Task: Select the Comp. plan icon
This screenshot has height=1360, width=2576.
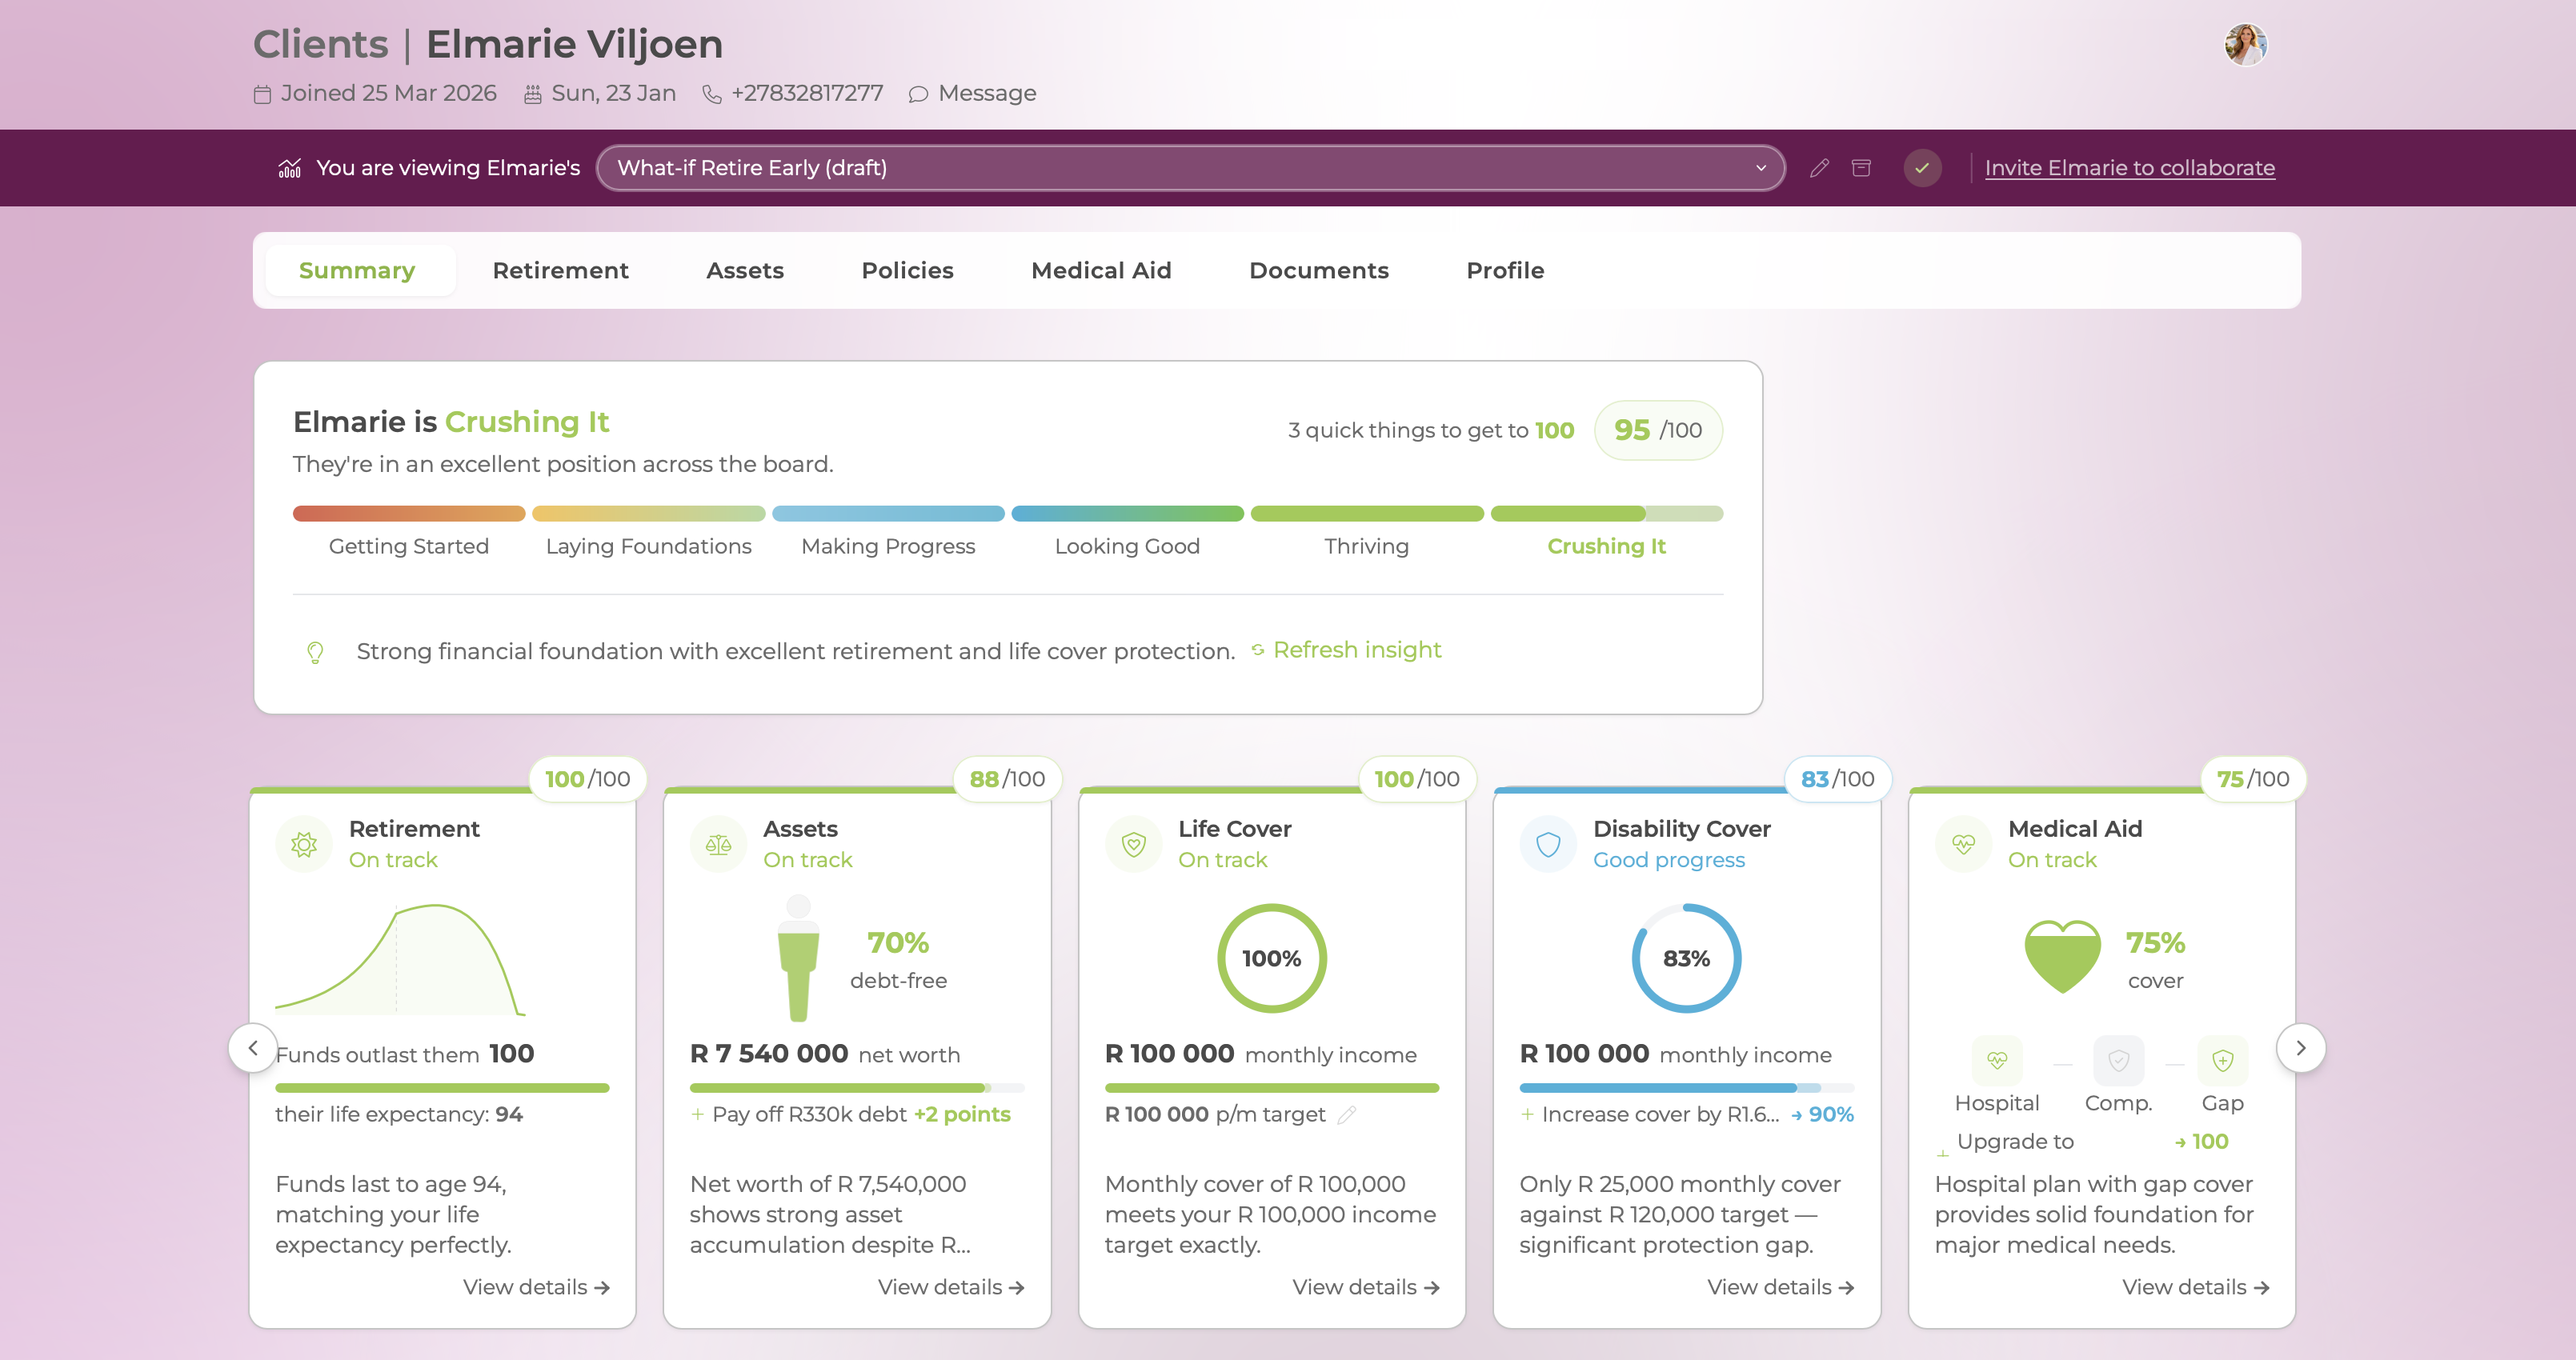Action: (2118, 1060)
